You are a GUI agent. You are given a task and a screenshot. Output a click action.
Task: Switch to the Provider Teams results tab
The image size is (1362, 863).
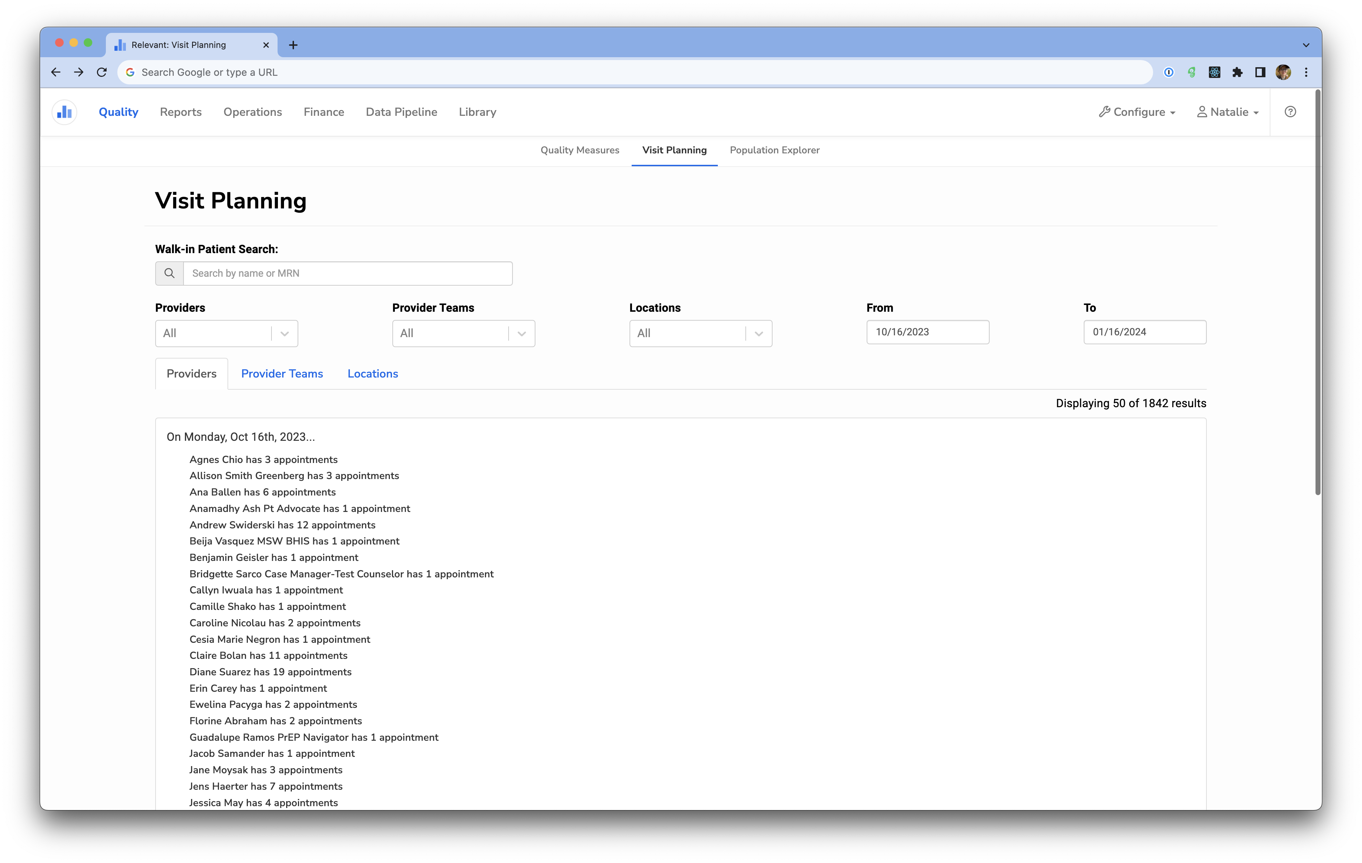(282, 374)
